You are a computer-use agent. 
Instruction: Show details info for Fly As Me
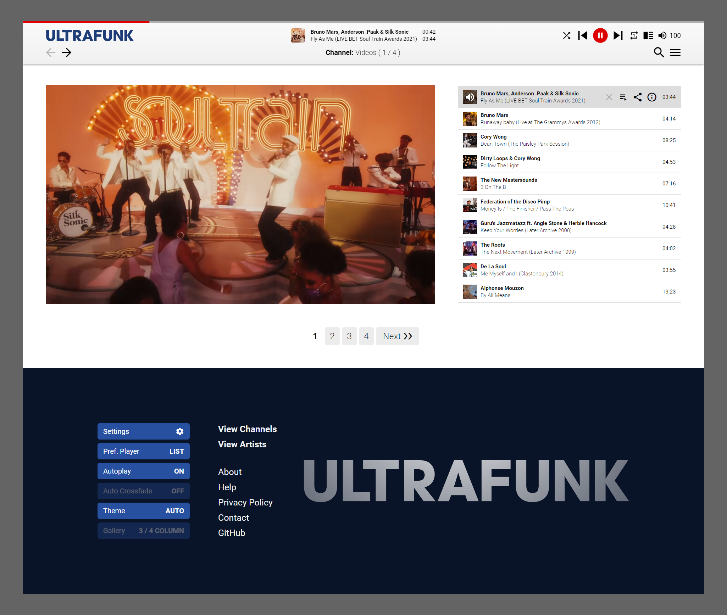(x=652, y=97)
